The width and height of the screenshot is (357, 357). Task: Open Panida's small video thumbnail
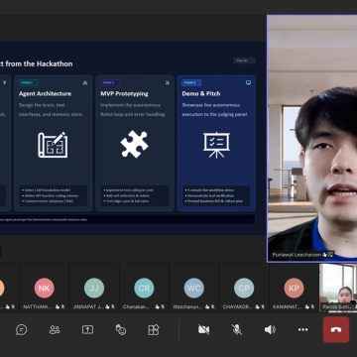(x=338, y=288)
